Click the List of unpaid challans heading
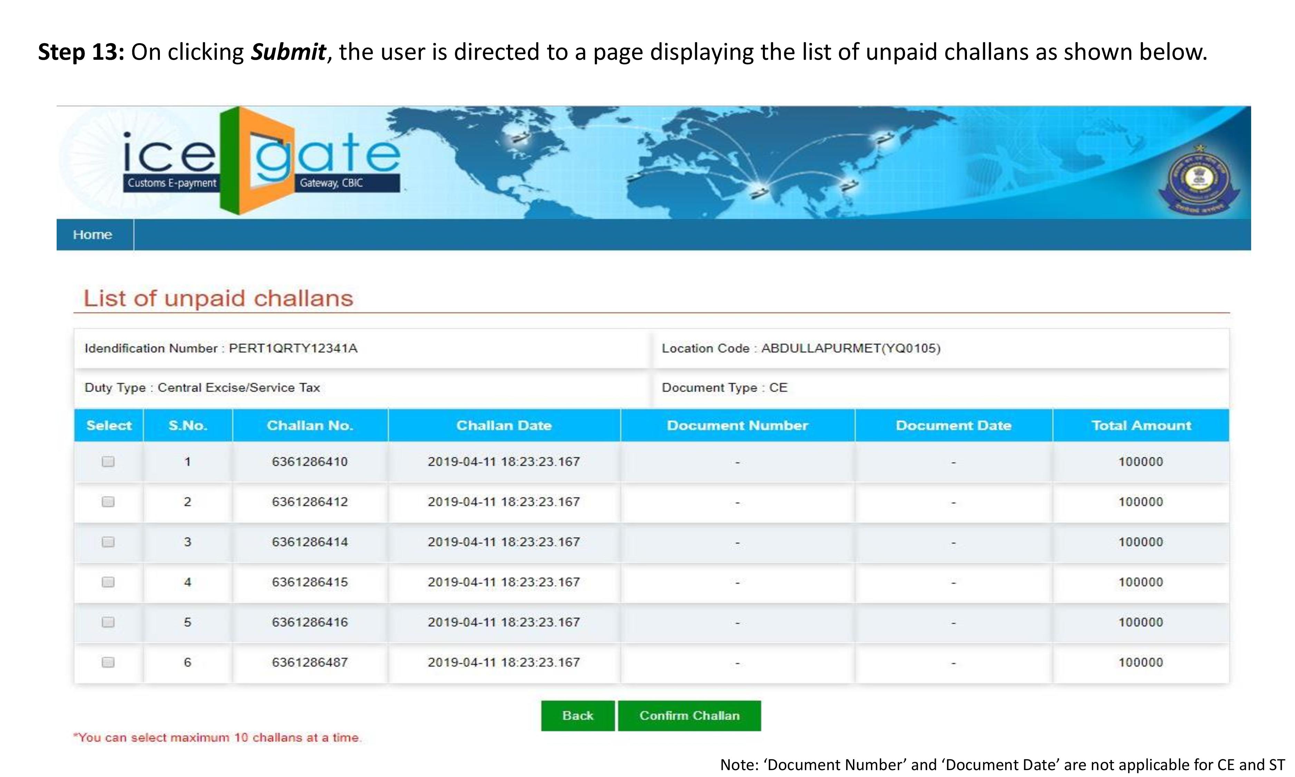This screenshot has height=777, width=1295. tap(218, 298)
